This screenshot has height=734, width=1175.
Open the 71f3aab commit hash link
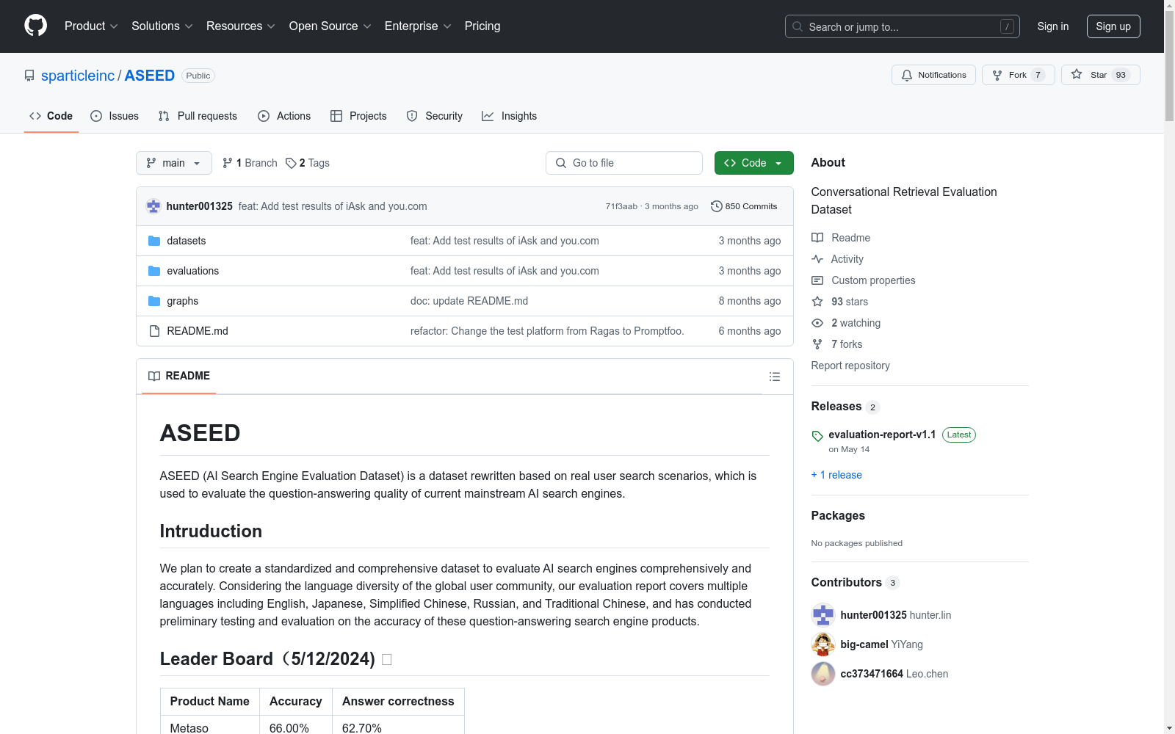click(621, 206)
